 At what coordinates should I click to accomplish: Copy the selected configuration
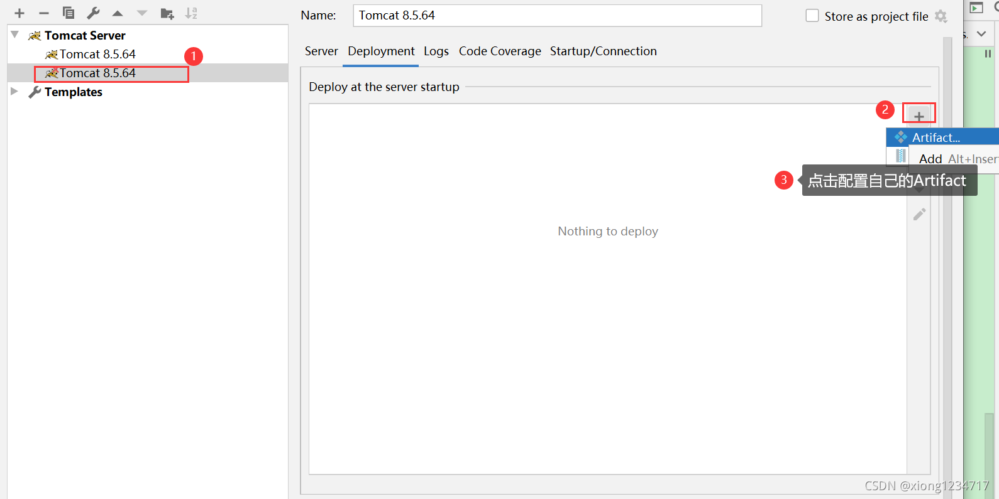point(69,13)
